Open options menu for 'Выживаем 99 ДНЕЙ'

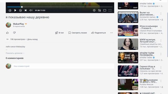[161, 81]
